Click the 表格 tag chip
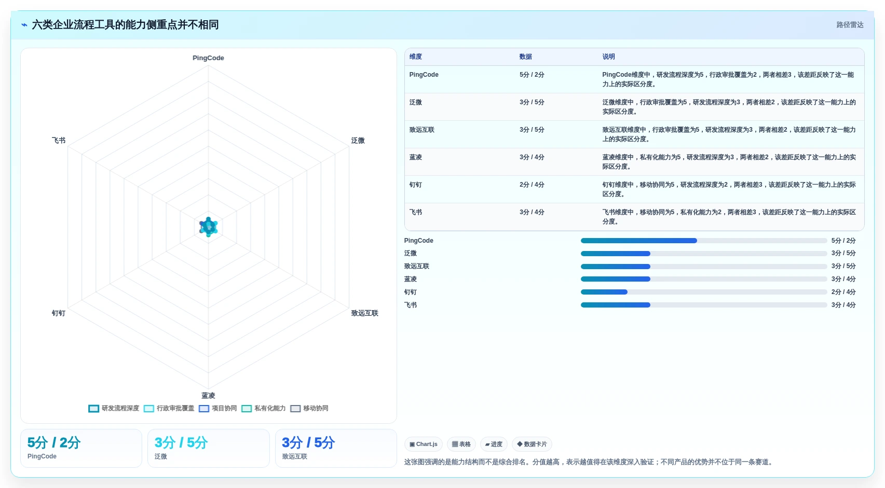Screen dimensions: 885x488 461,444
